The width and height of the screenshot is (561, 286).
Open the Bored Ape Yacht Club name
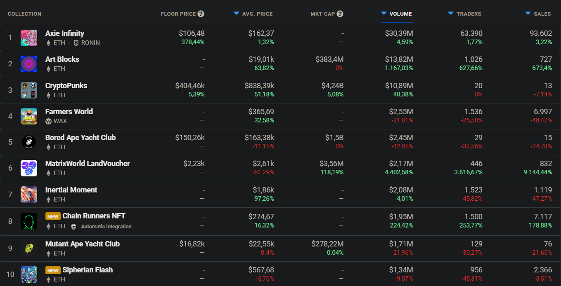80,138
